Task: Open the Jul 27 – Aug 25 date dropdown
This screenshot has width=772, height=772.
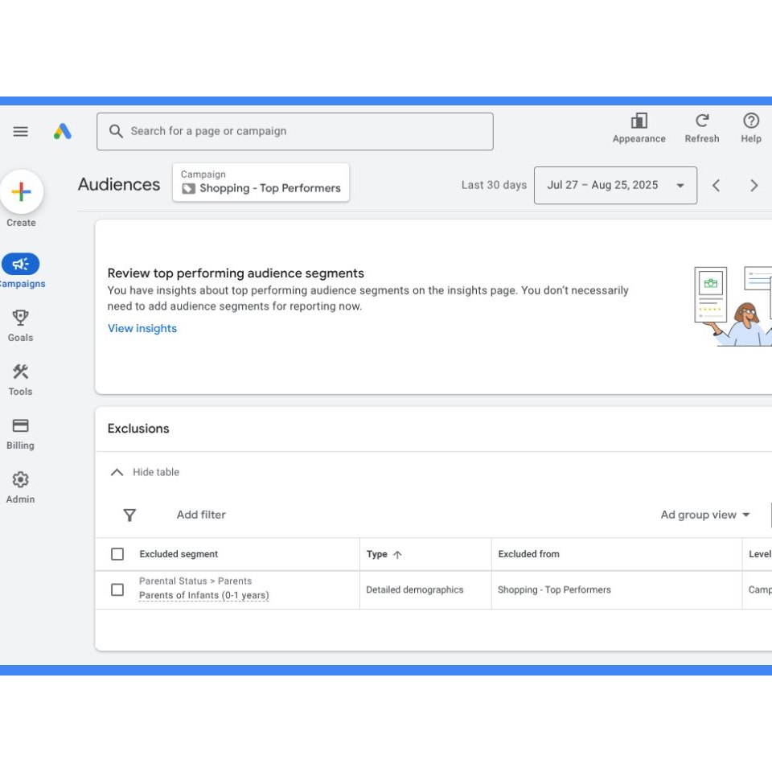Action: point(615,185)
